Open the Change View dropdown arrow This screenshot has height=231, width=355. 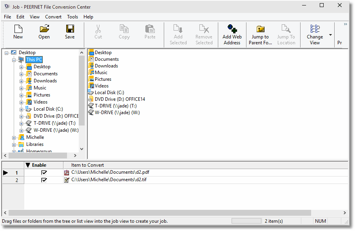(331, 35)
